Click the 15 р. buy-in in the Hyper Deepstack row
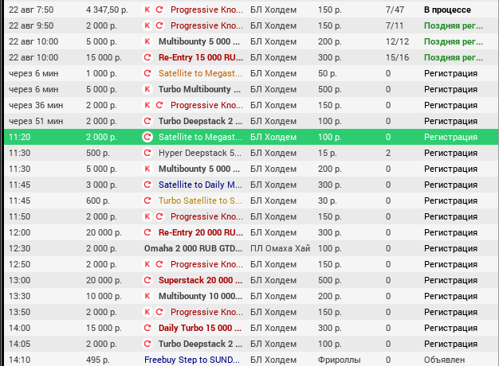Screen dimensions: 499x366 pyautogui.click(x=328, y=153)
